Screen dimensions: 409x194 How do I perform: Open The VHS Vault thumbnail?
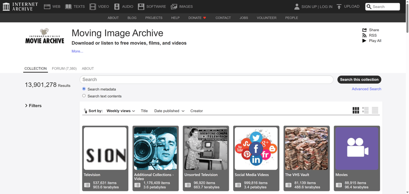306,148
